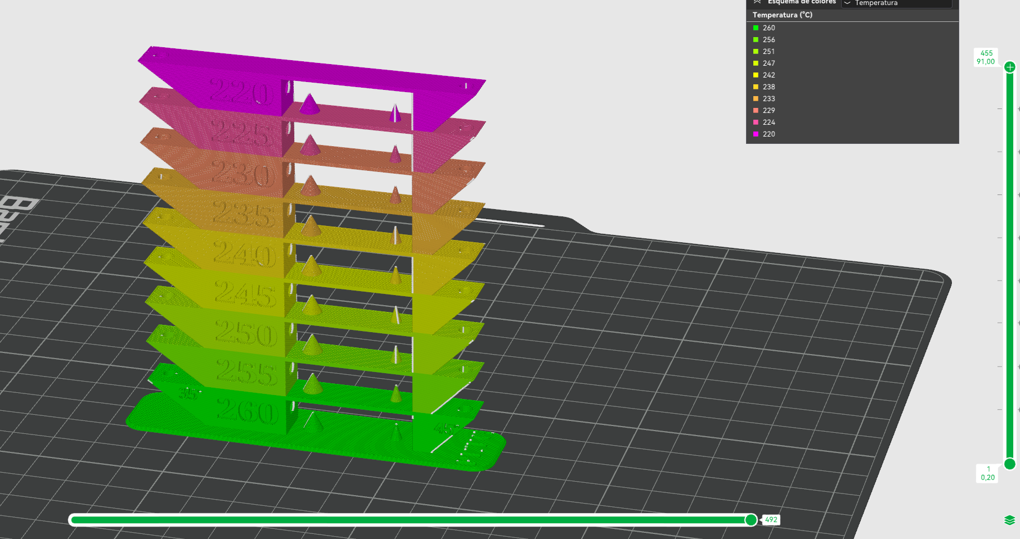Click the bottom handle of the vertical layer slider
The width and height of the screenshot is (1020, 539).
1010,464
